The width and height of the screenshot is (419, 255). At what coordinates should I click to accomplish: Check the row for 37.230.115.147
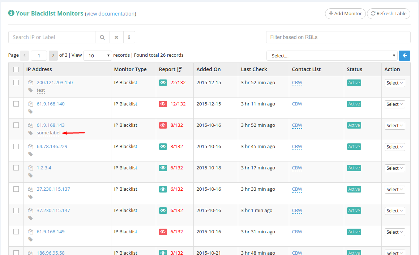tap(16, 211)
